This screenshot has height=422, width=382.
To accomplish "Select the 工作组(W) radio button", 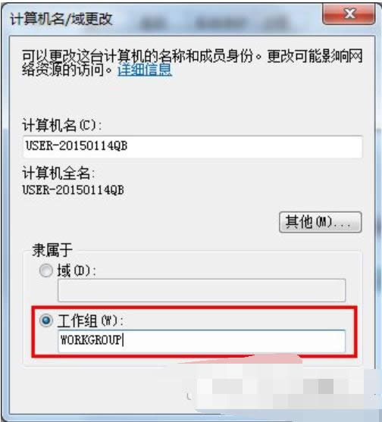I will click(45, 320).
